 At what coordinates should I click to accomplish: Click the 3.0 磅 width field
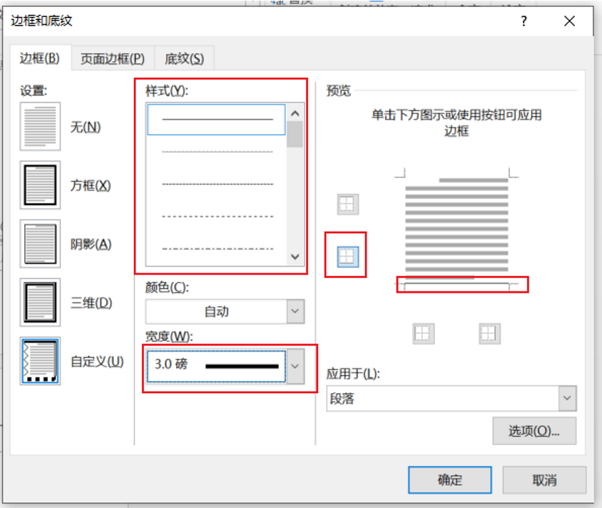216,366
